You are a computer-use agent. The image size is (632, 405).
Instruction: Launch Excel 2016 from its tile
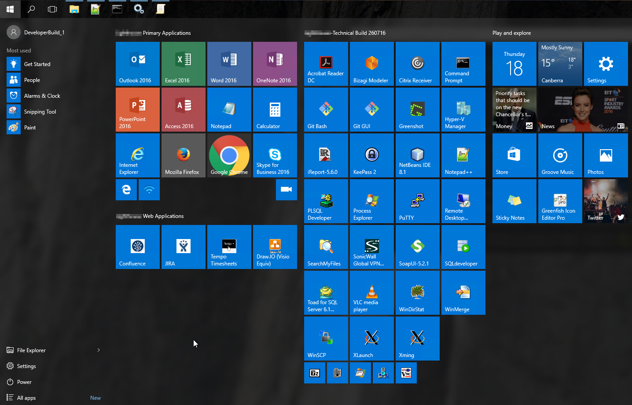click(184, 64)
